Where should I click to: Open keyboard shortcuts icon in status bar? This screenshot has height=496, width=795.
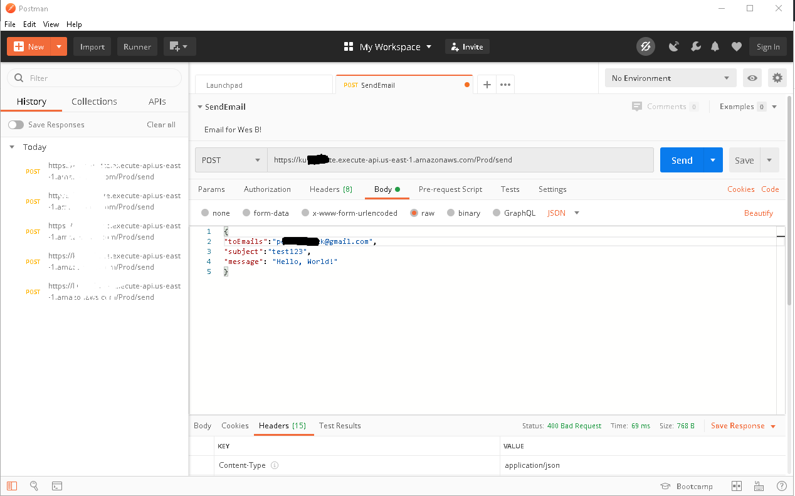[759, 486]
